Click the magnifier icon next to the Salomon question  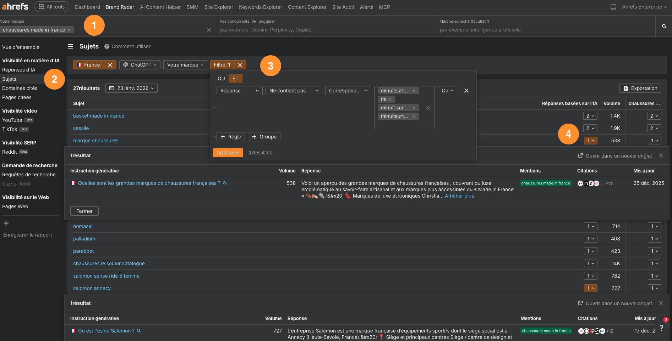point(138,330)
